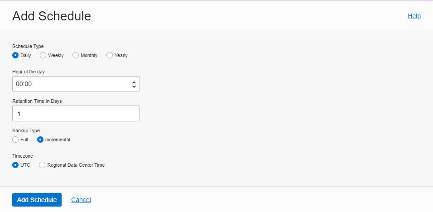Click the "Retention Time In Days" label
433x212 pixels.
tap(37, 101)
